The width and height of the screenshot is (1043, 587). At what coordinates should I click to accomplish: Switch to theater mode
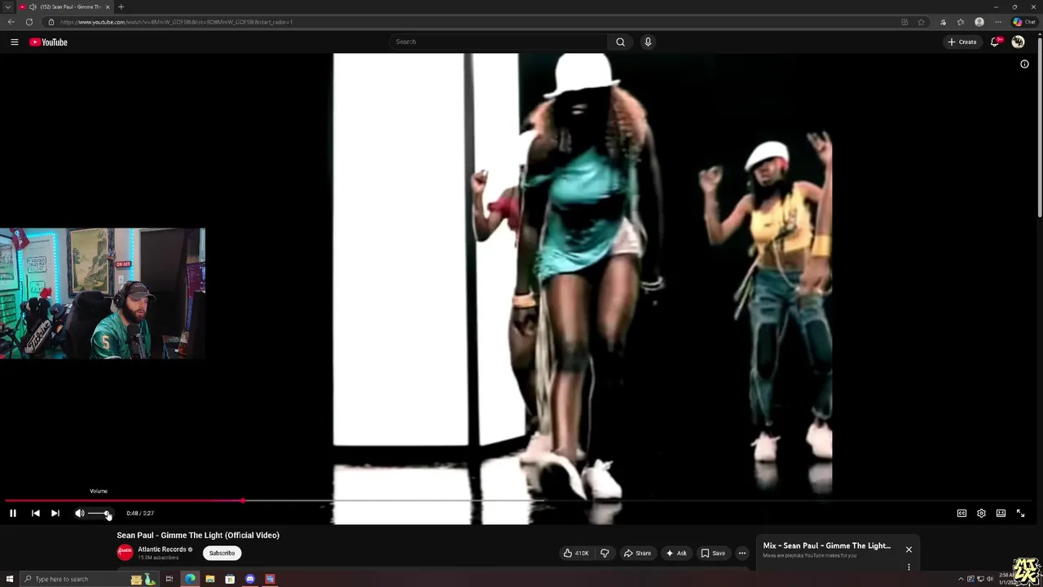coord(1001,513)
